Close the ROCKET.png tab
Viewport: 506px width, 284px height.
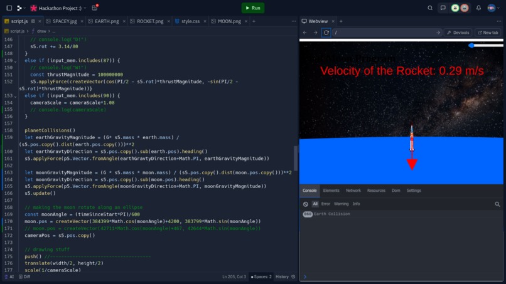[x=168, y=21]
